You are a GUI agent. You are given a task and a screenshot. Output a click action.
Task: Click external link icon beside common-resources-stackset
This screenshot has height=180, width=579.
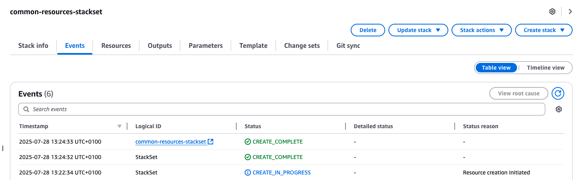point(210,142)
